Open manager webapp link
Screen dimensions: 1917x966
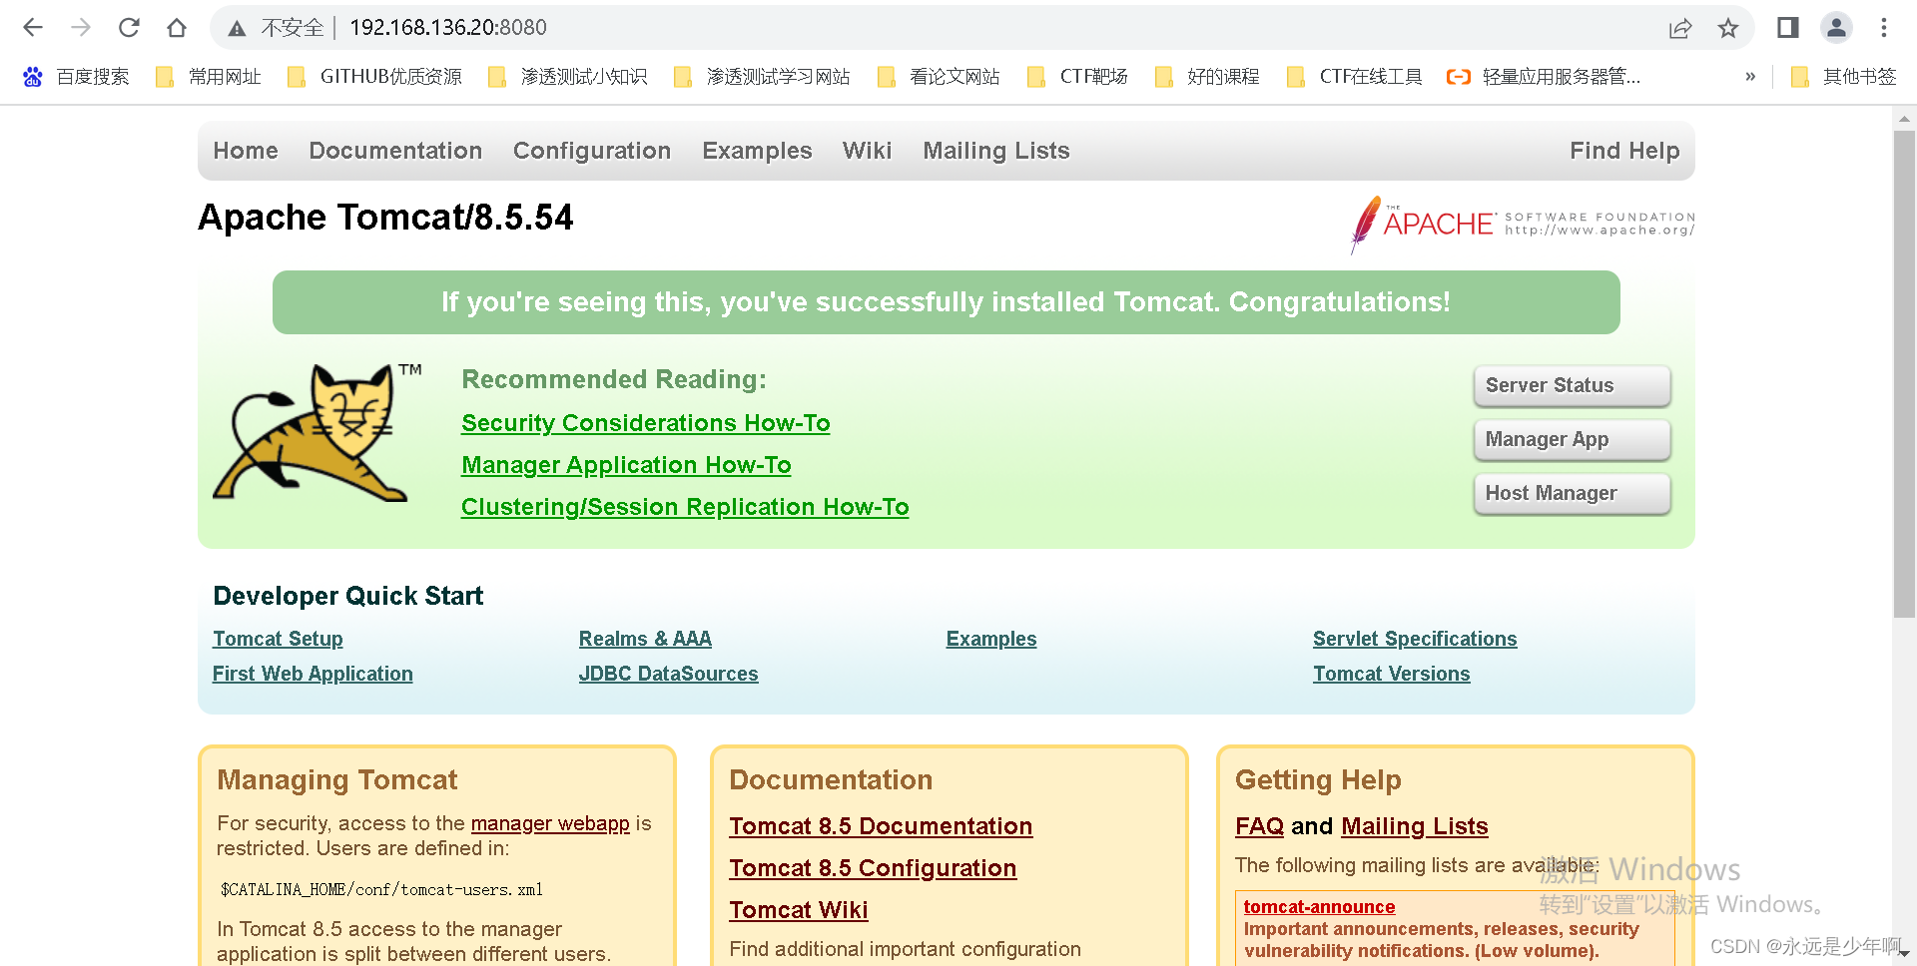(550, 823)
